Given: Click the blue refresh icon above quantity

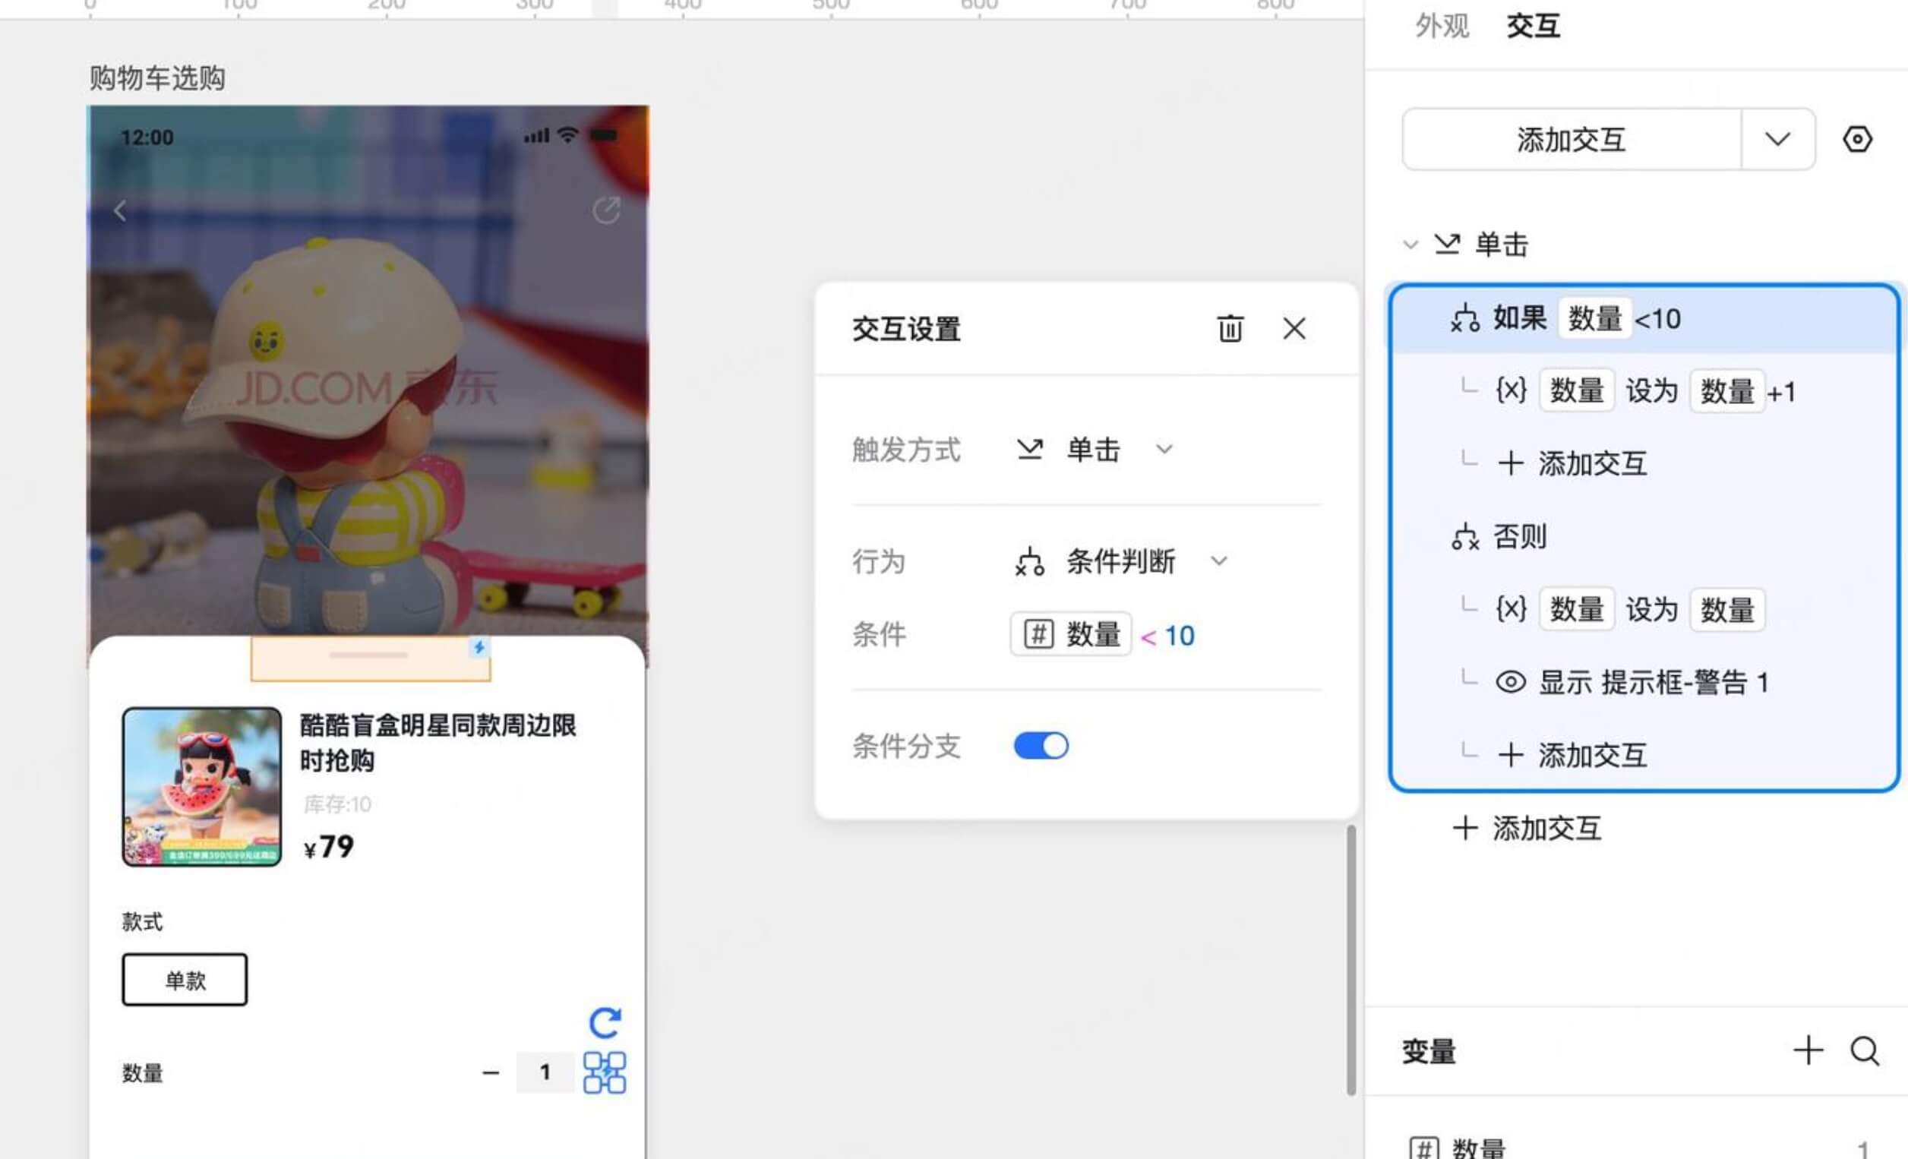Looking at the screenshot, I should click(x=605, y=1023).
